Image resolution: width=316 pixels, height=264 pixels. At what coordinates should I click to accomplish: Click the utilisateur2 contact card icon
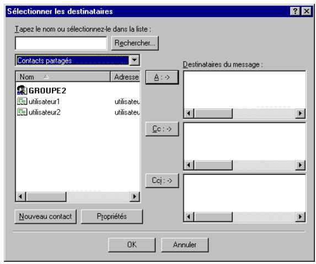(22, 112)
